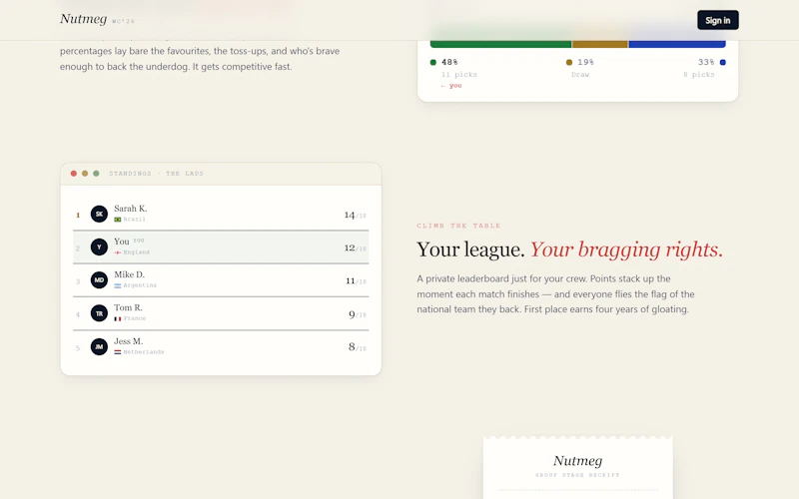Click the Netherlands flag under Jess M.
The height and width of the screenshot is (499, 799).
(118, 352)
